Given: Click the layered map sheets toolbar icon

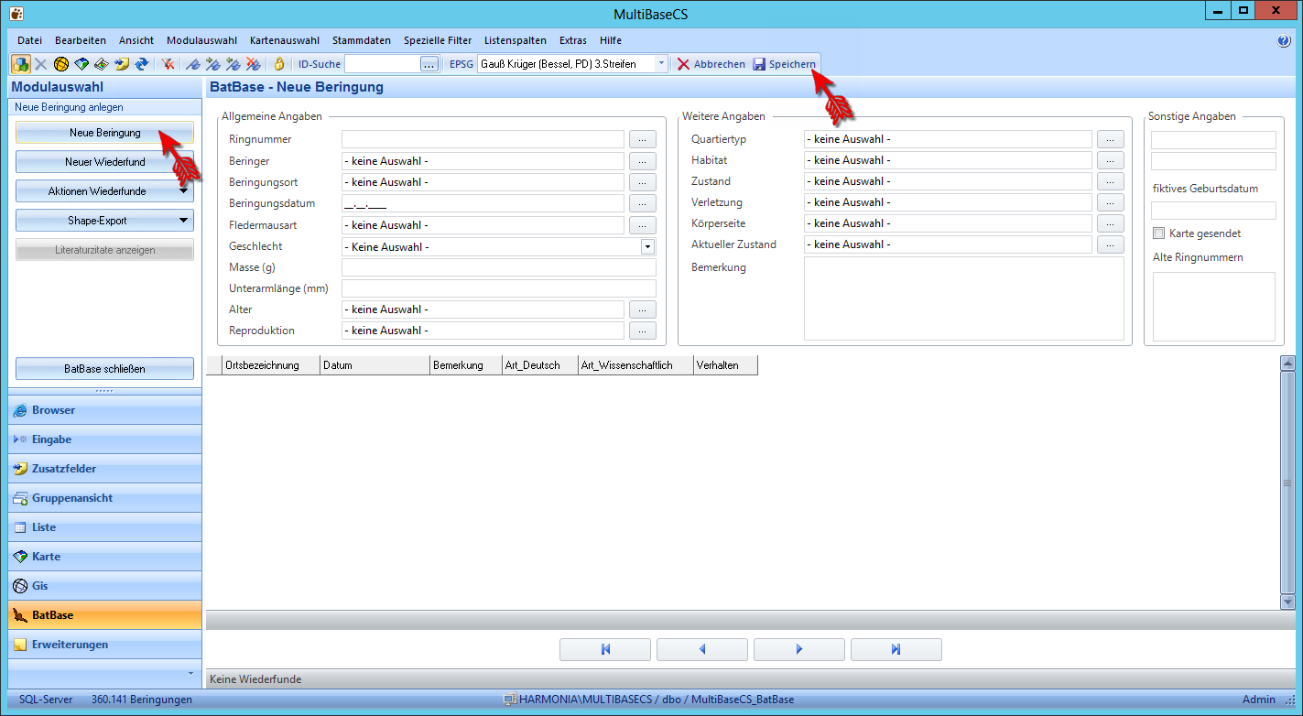Looking at the screenshot, I should pyautogui.click(x=102, y=64).
